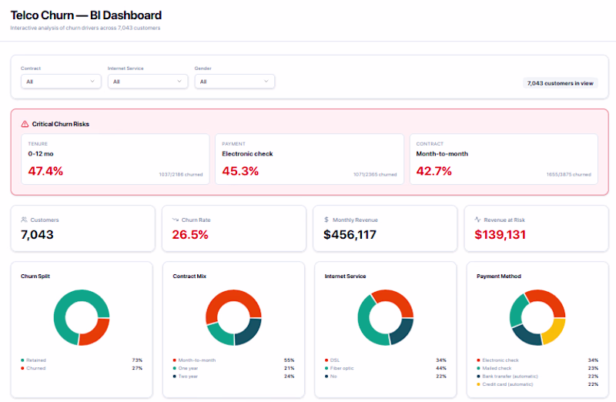Click the Electronic check legend entry
The height and width of the screenshot is (402, 616).
(537, 360)
